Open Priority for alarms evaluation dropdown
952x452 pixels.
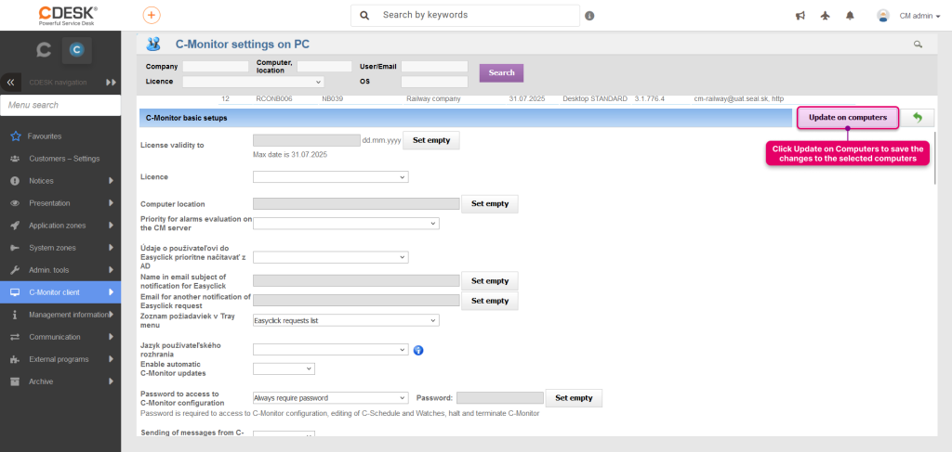[x=346, y=224]
